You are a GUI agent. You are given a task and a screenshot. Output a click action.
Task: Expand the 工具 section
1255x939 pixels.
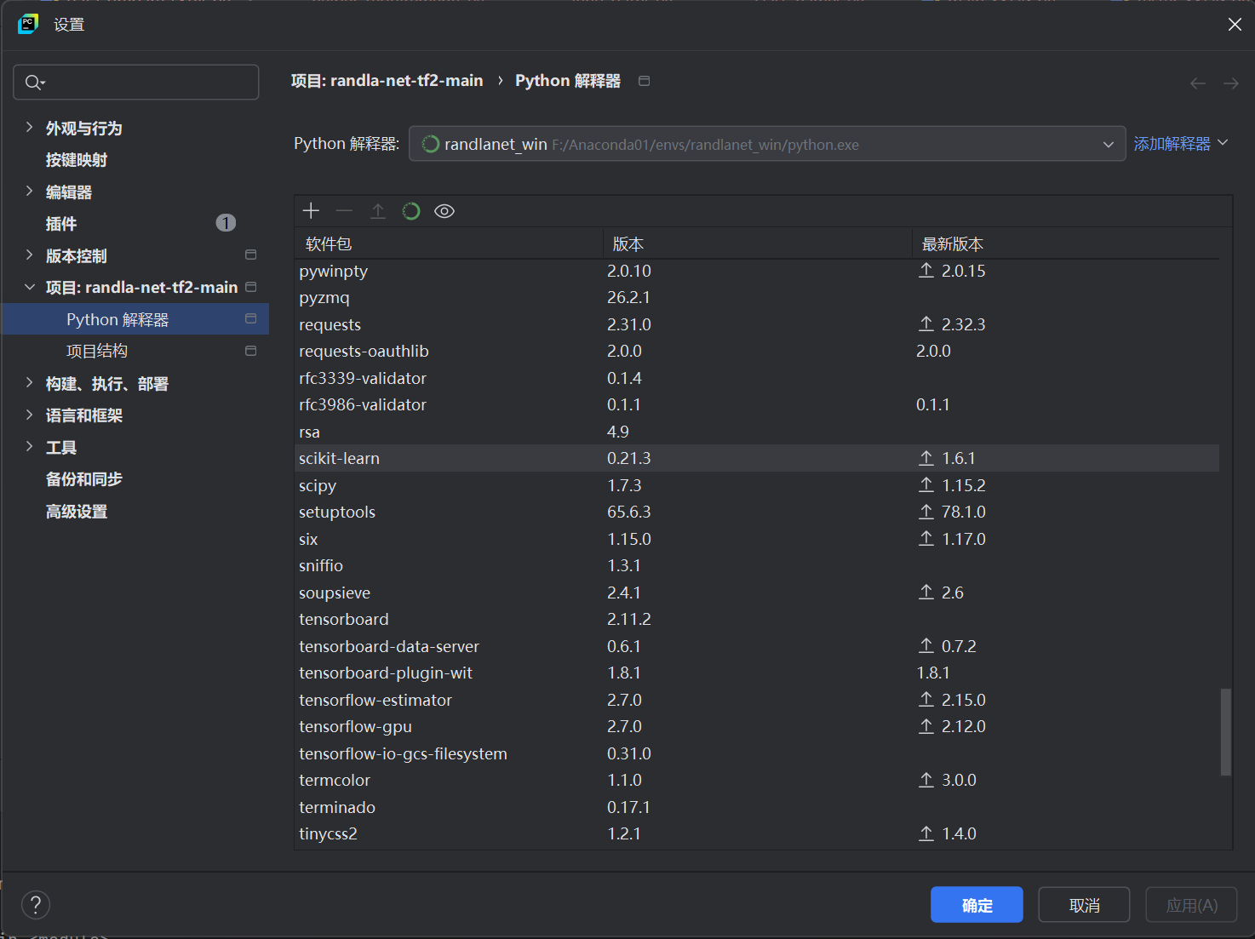point(30,447)
